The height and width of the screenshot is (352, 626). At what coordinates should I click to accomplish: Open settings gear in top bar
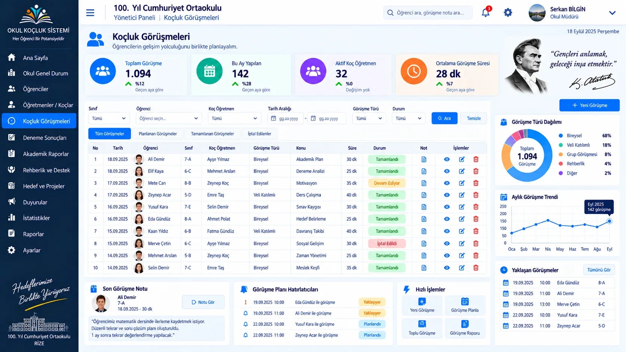(x=508, y=13)
